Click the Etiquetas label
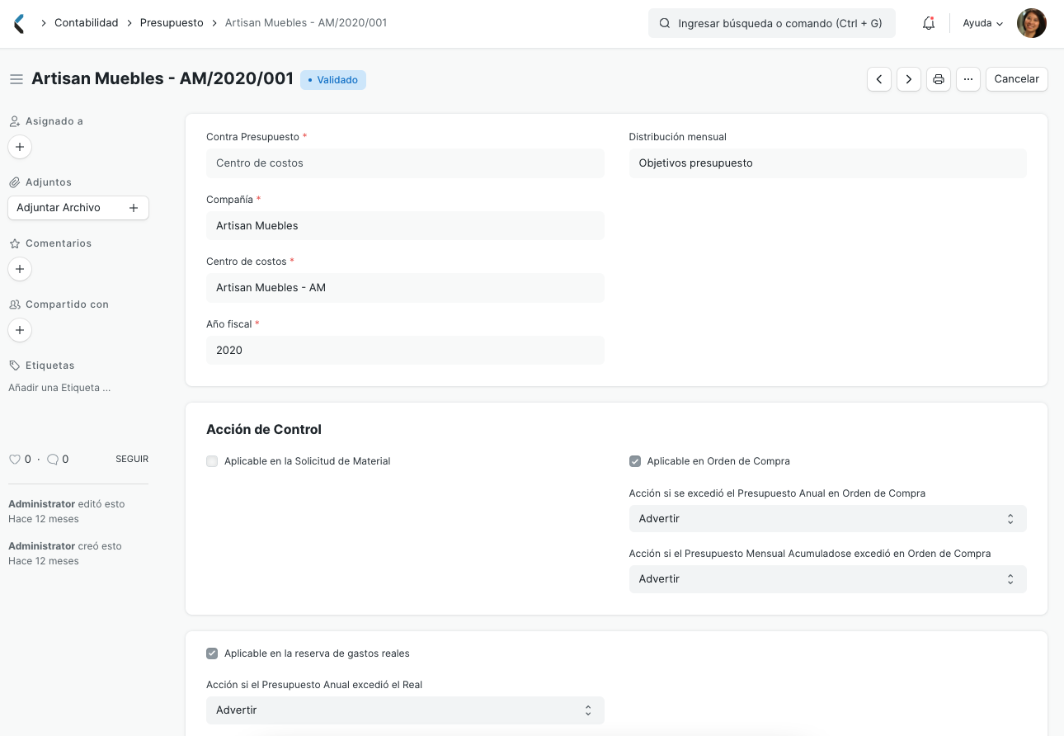The width and height of the screenshot is (1064, 736). tap(50, 366)
